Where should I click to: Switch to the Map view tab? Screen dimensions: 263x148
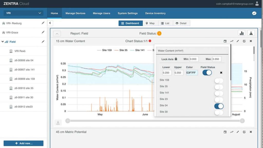pyautogui.click(x=150, y=23)
